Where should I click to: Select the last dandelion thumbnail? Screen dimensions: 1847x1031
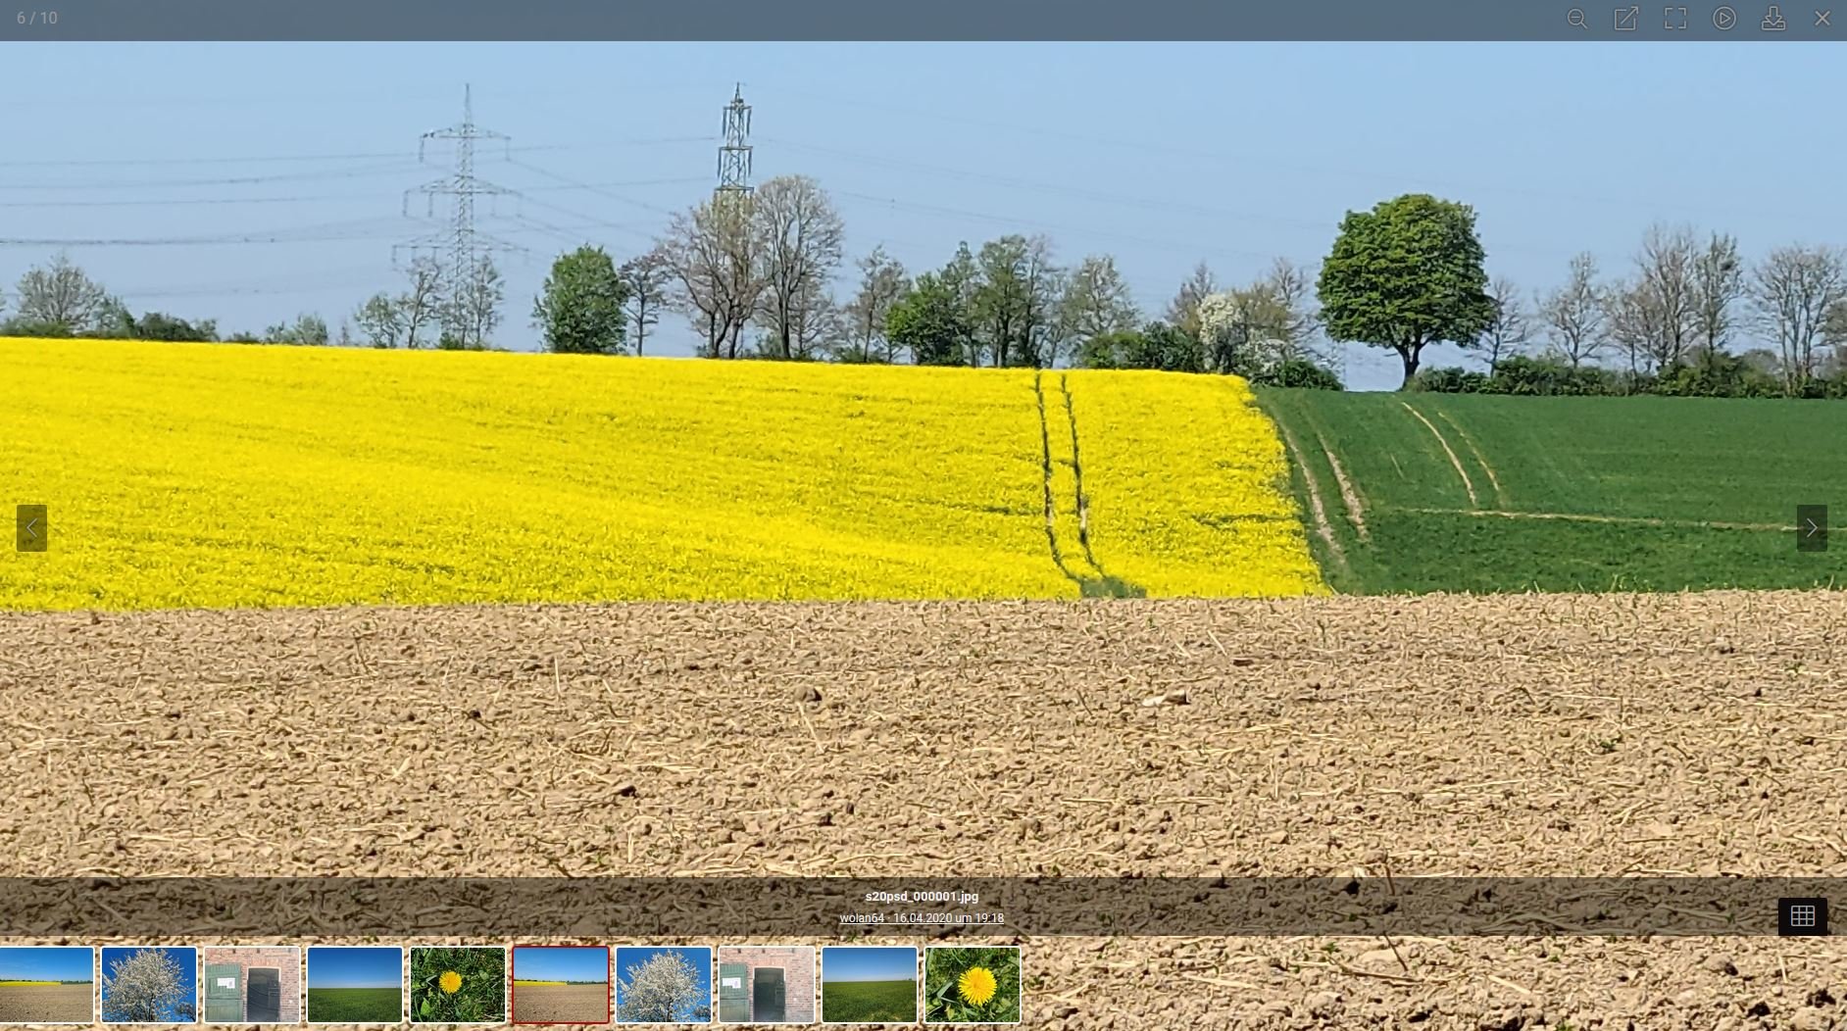973,985
